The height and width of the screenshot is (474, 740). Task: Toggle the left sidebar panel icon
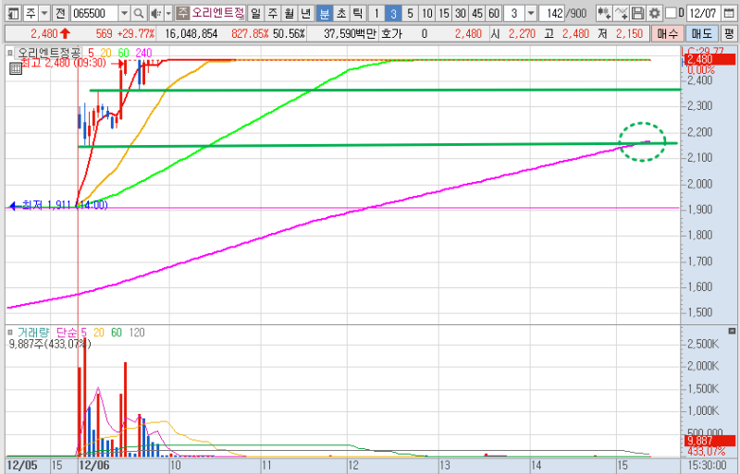pyautogui.click(x=14, y=13)
